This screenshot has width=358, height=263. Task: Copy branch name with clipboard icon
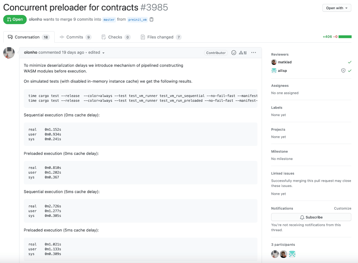point(151,20)
